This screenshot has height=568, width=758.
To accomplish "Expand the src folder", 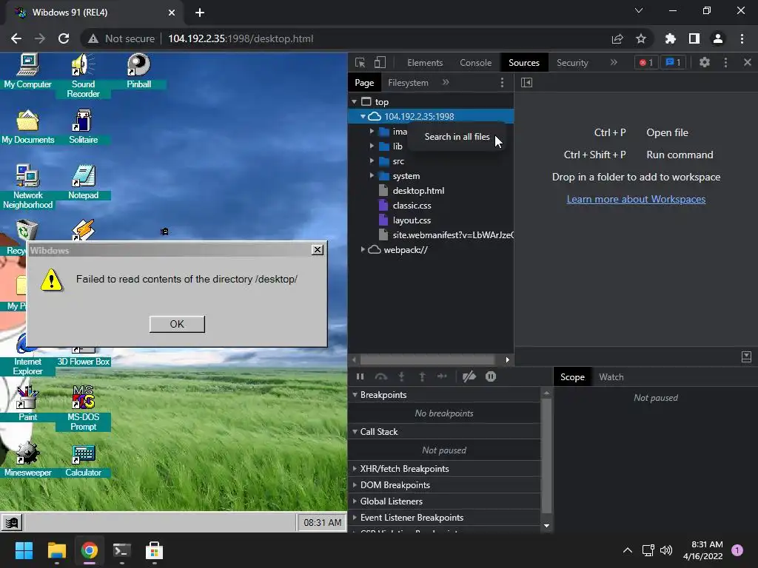I will 372,160.
